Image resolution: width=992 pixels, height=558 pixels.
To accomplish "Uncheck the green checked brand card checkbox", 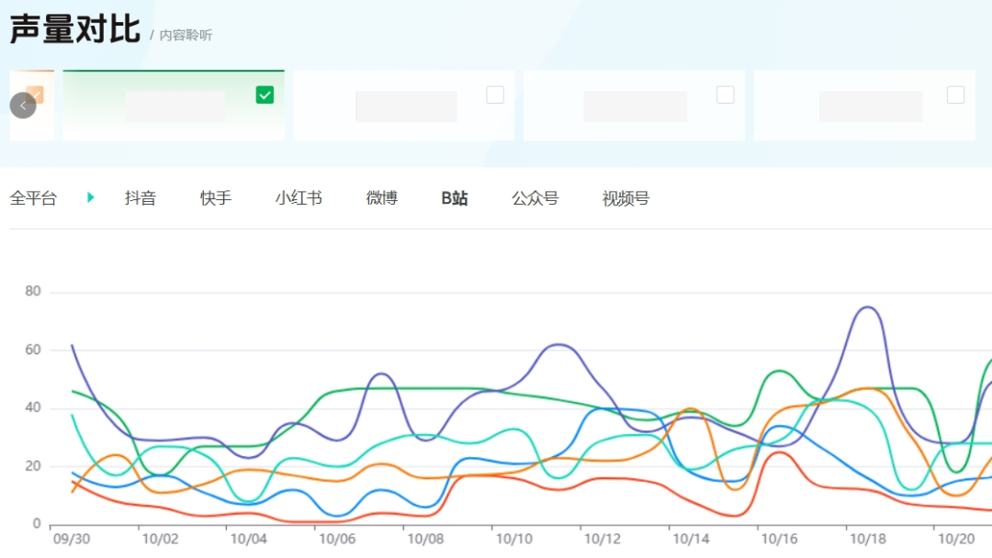I will (x=265, y=95).
